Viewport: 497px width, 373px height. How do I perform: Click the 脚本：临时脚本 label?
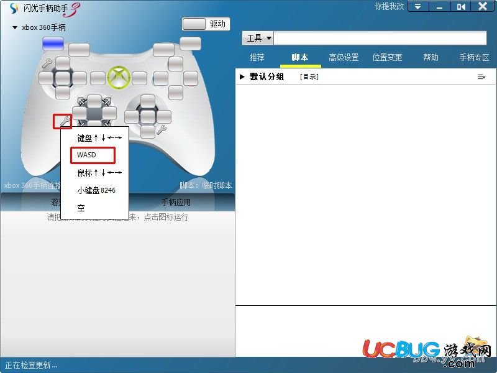pos(206,185)
